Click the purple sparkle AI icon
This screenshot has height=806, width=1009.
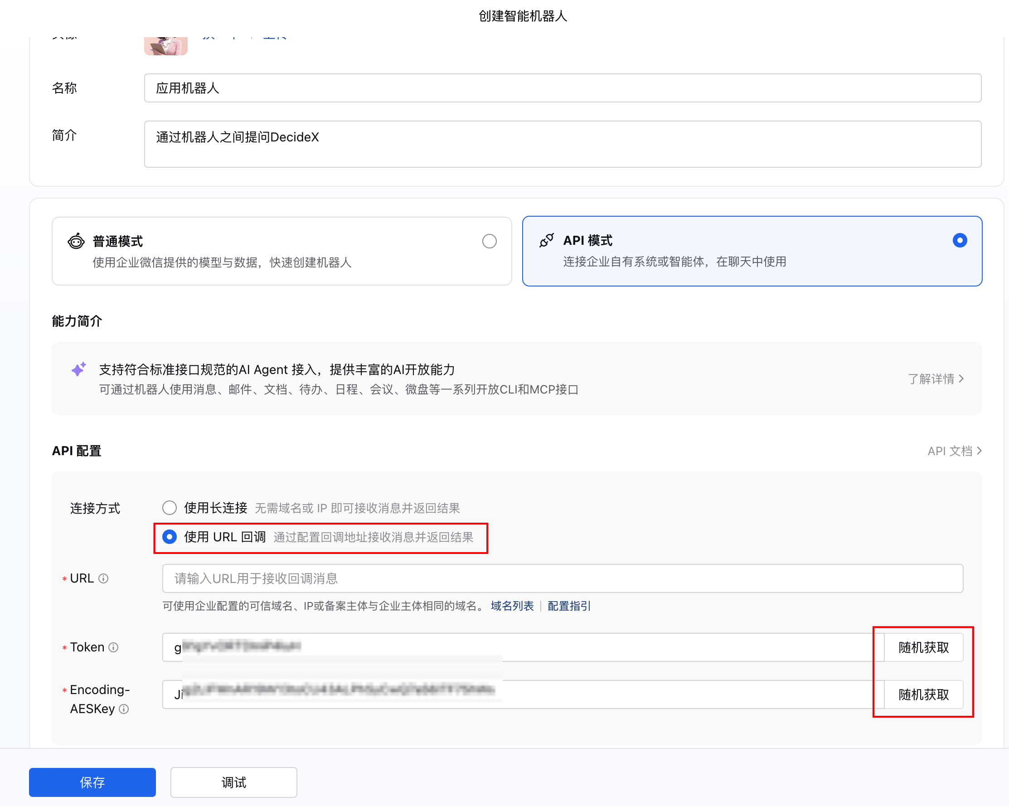tap(78, 369)
